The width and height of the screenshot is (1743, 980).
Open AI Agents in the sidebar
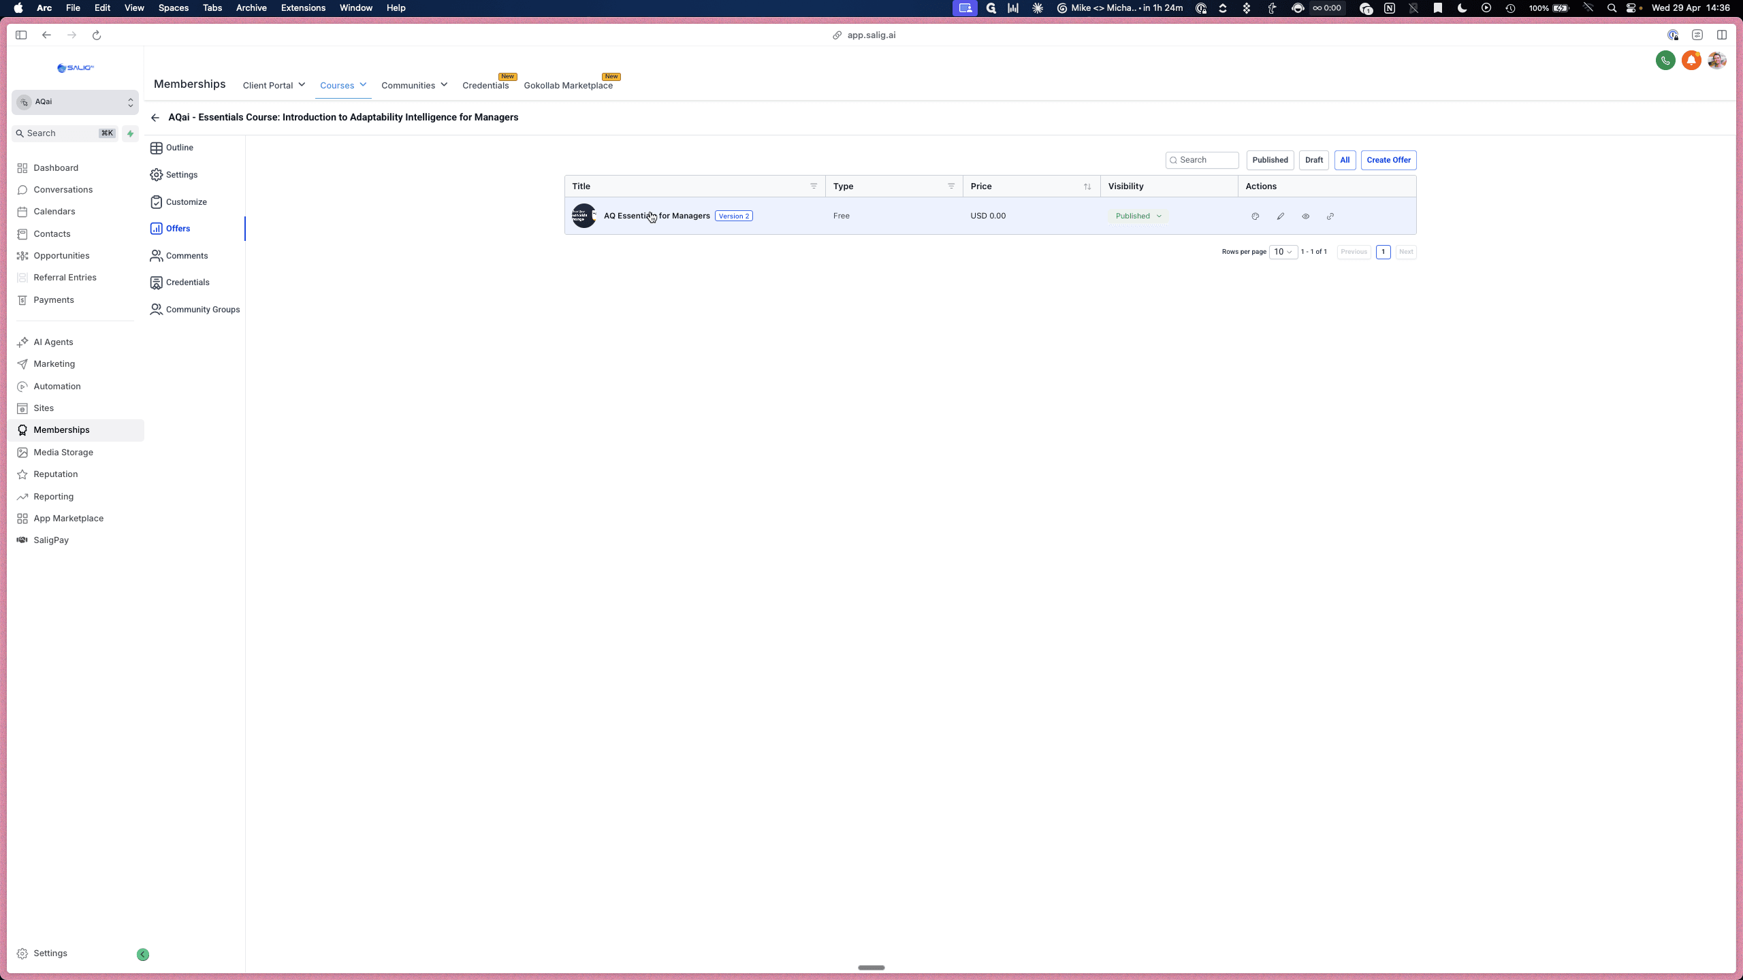pos(53,342)
